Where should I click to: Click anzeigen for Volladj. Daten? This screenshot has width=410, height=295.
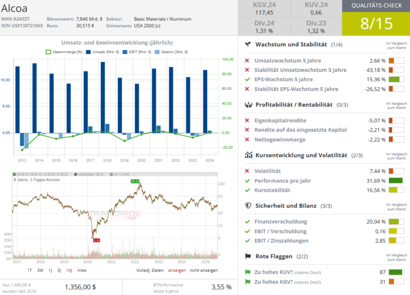pyautogui.click(x=177, y=270)
